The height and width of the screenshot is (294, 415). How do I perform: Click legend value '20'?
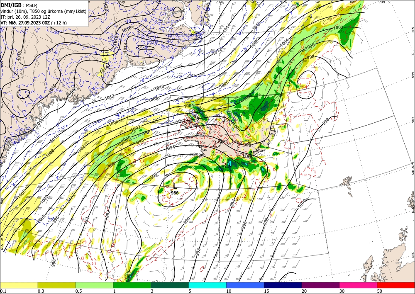(x=304, y=291)
